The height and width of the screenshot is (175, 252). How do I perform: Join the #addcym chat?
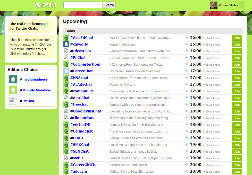pos(237,172)
